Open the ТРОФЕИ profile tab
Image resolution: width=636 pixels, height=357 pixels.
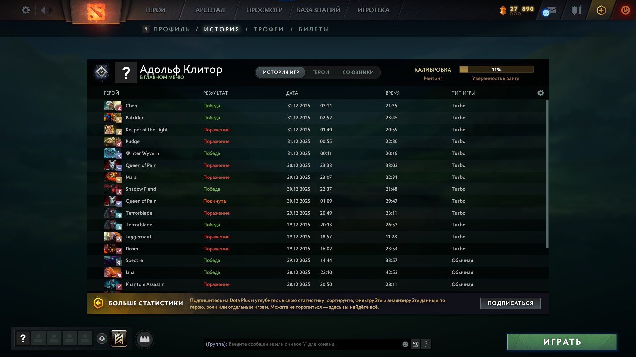pyautogui.click(x=268, y=29)
